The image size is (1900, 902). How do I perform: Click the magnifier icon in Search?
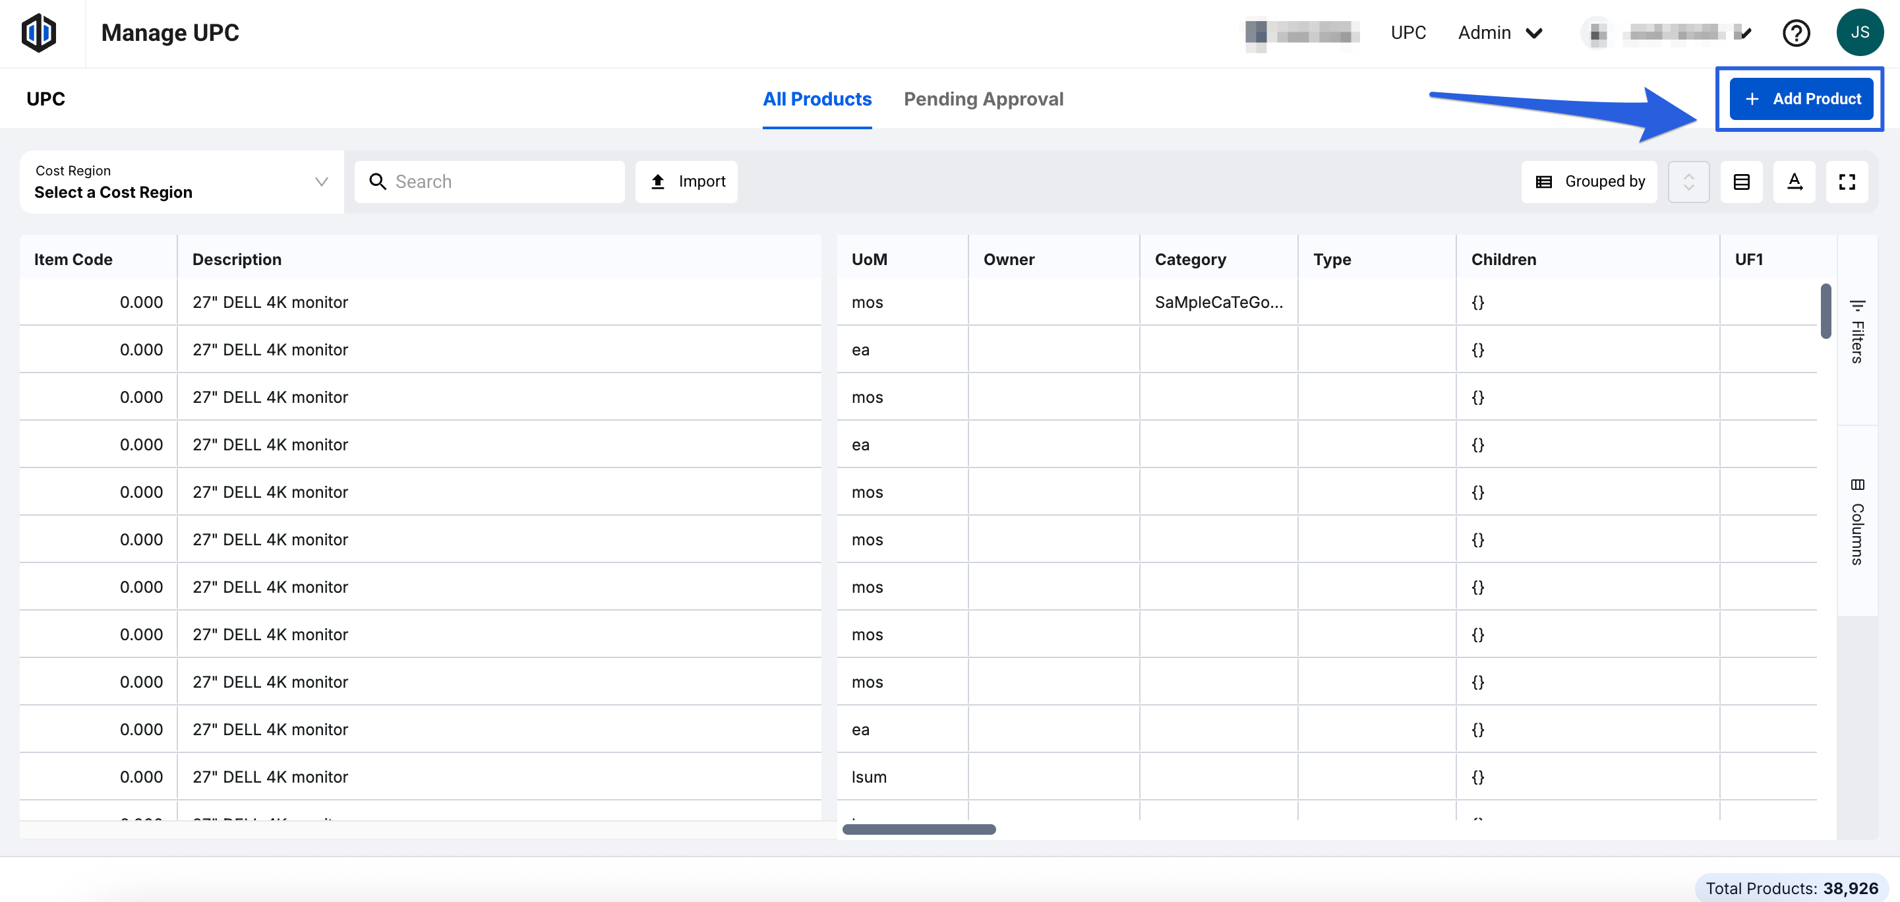pyautogui.click(x=378, y=181)
